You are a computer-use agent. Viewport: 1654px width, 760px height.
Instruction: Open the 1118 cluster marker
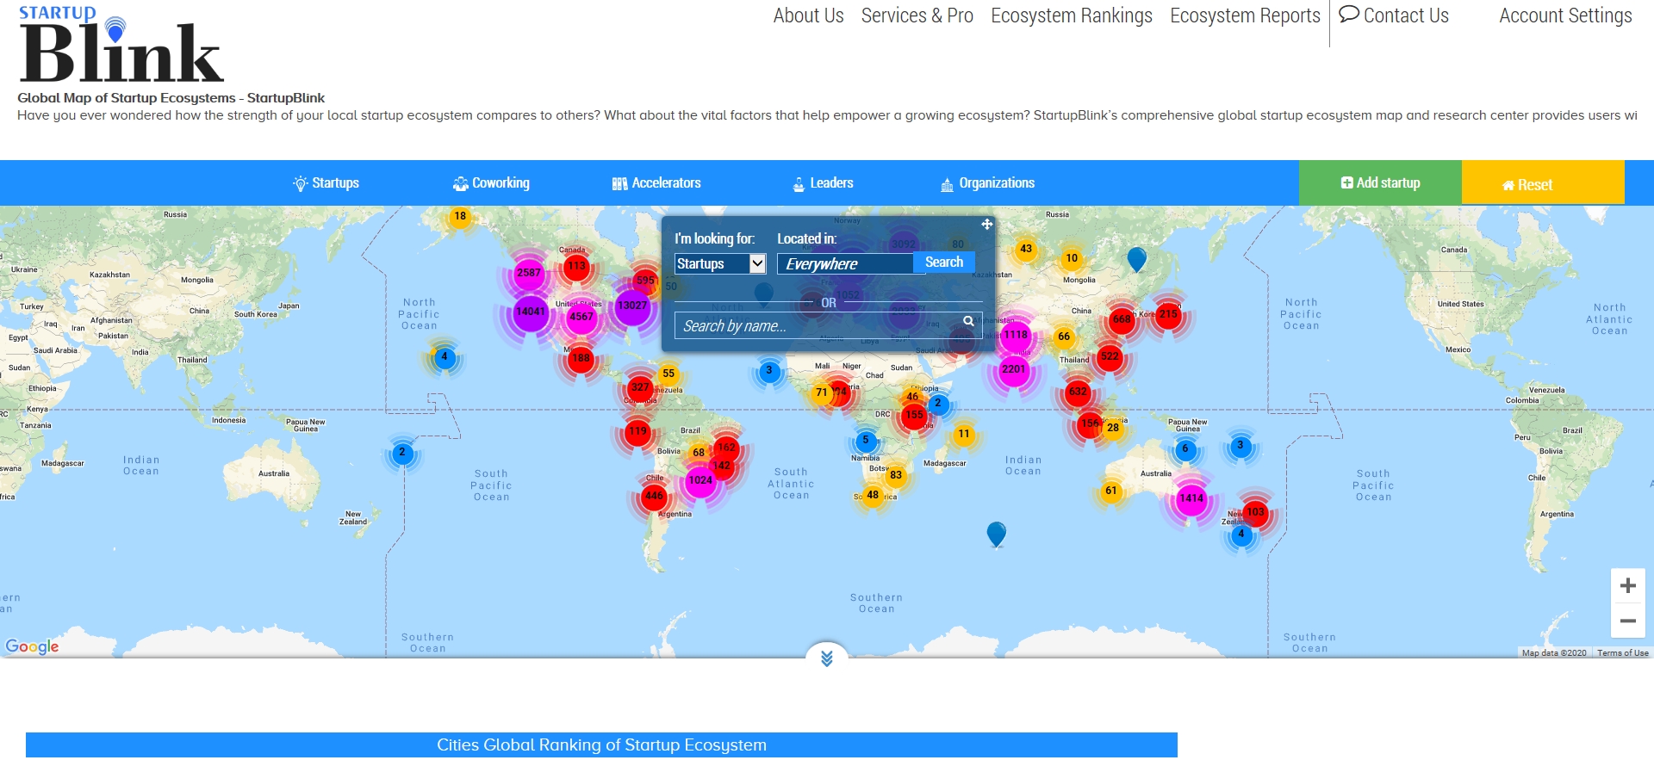point(1016,335)
